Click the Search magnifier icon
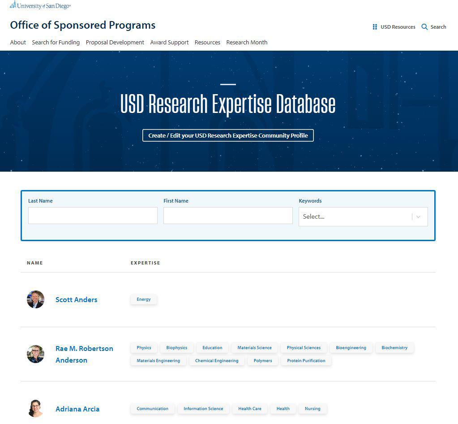 pyautogui.click(x=424, y=27)
